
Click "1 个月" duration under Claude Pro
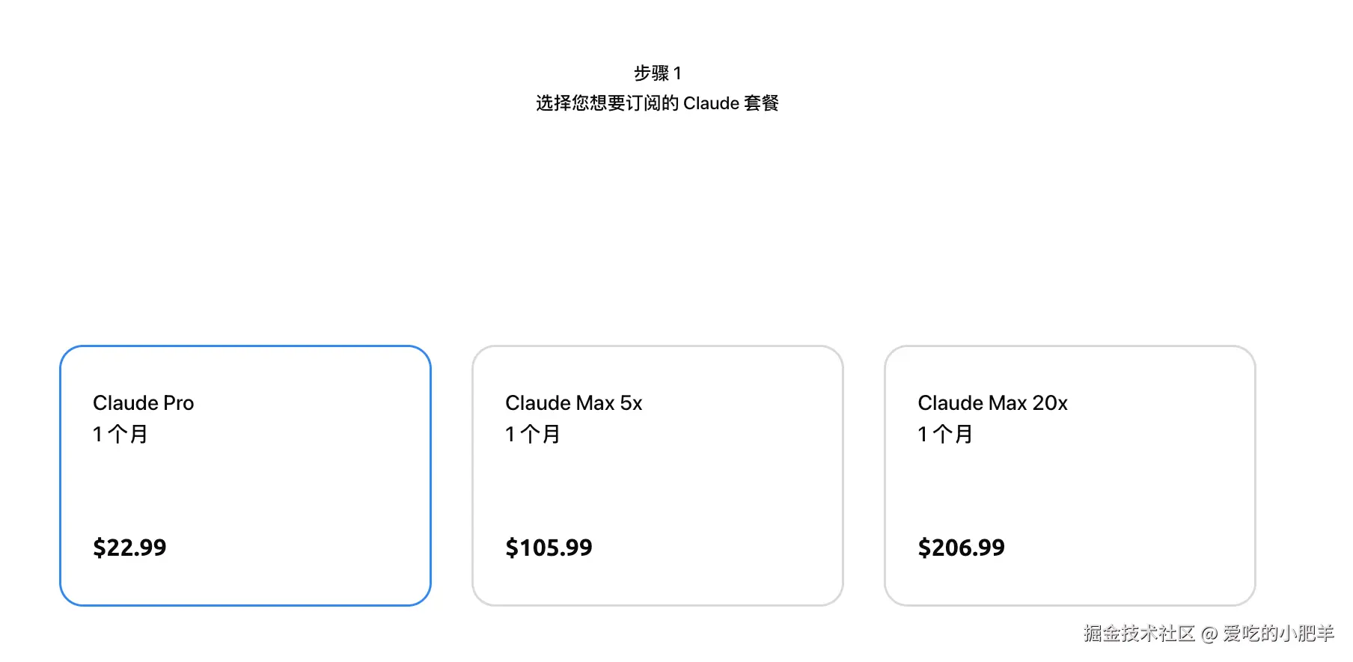(x=120, y=434)
